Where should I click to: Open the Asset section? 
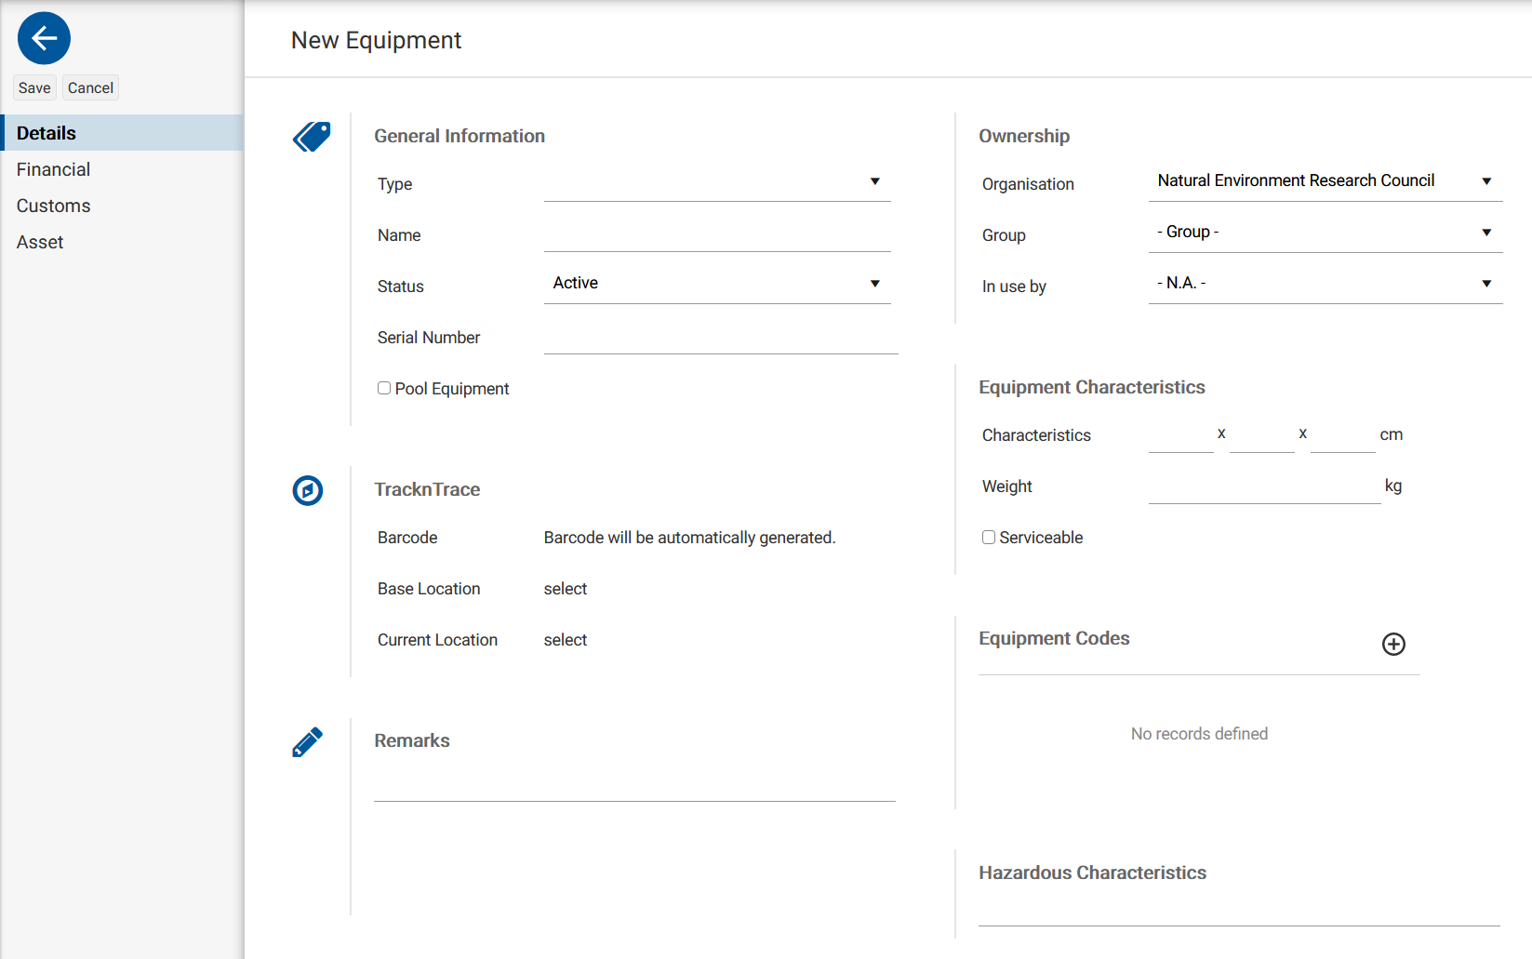tap(40, 242)
